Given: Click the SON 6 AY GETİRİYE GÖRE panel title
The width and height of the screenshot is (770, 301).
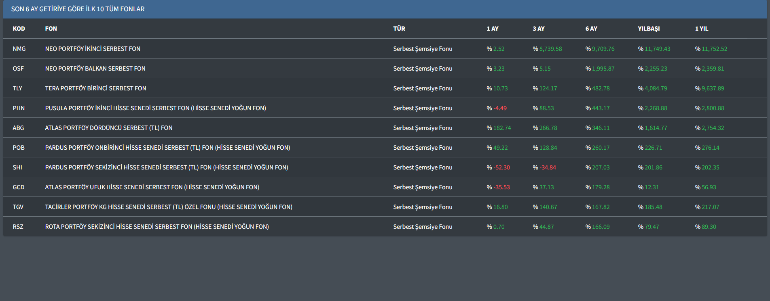Looking at the screenshot, I should coord(78,9).
